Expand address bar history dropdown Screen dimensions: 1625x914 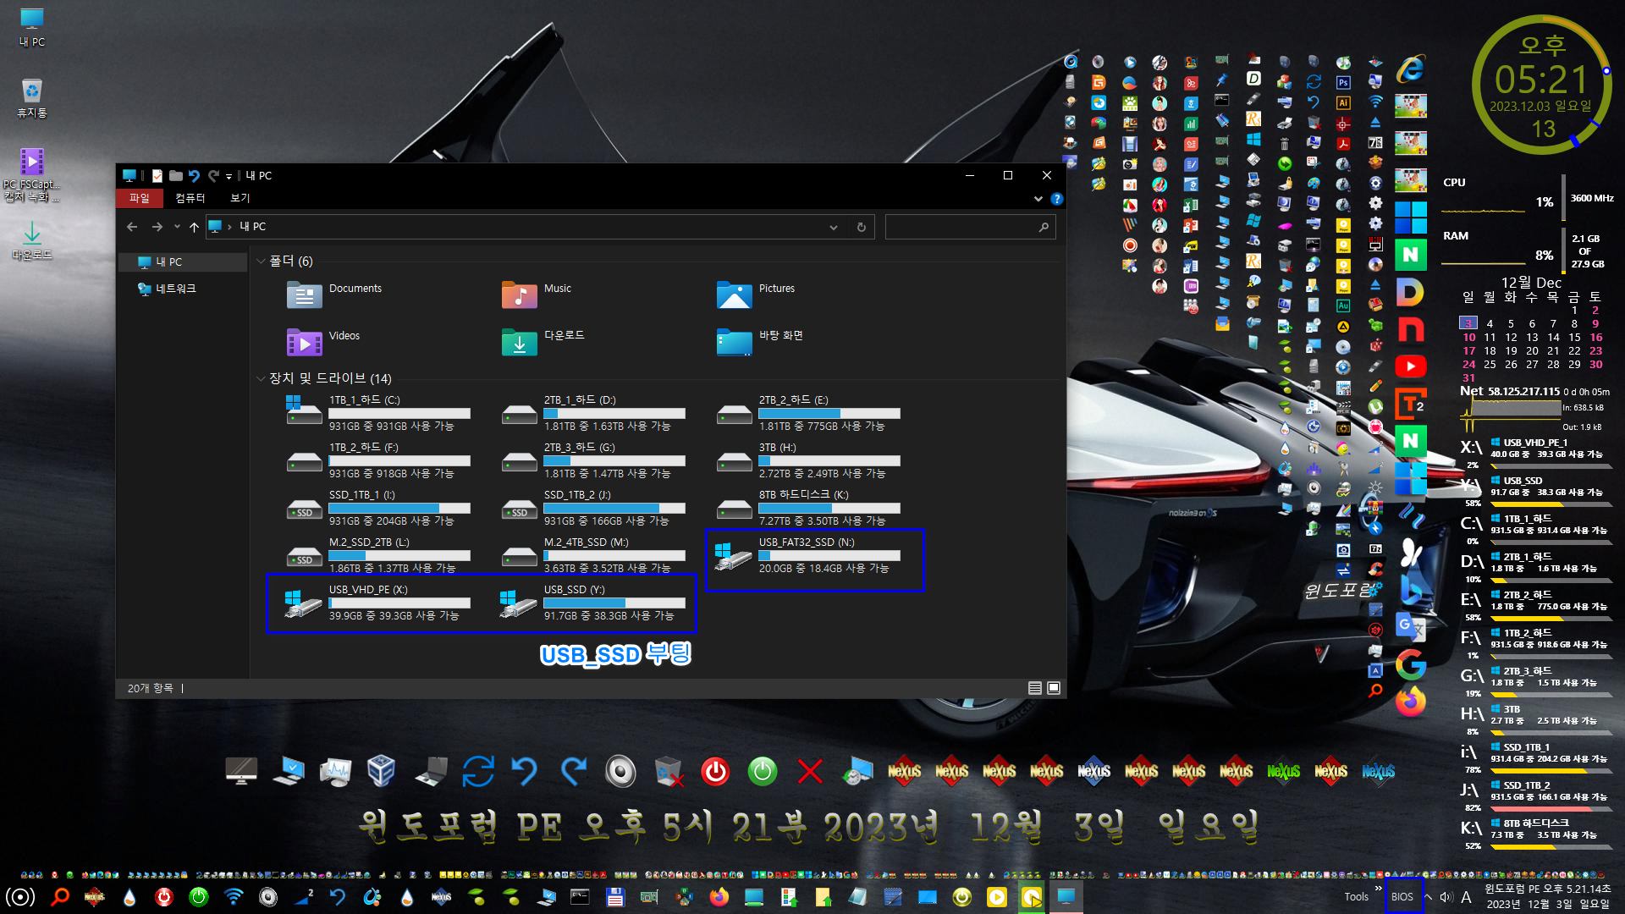[834, 227]
